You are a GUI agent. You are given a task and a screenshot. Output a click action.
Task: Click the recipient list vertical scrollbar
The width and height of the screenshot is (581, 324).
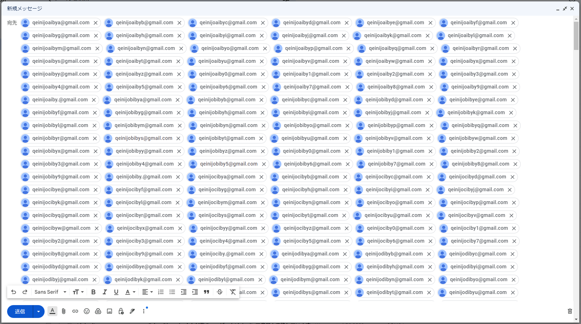[x=576, y=36]
